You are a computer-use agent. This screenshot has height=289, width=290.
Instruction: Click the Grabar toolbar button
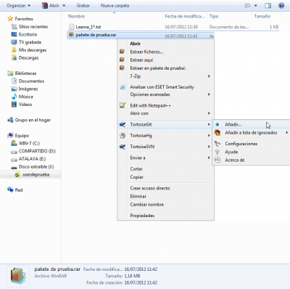pyautogui.click(x=83, y=5)
